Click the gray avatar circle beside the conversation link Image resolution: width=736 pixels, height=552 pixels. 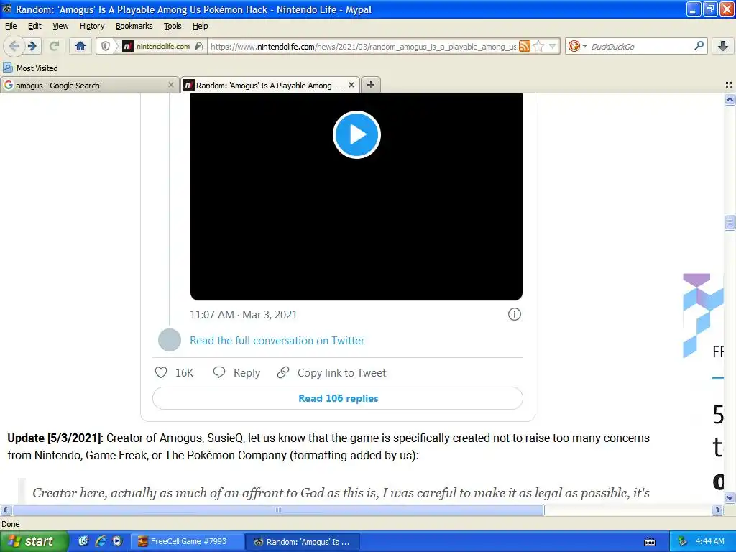170,340
